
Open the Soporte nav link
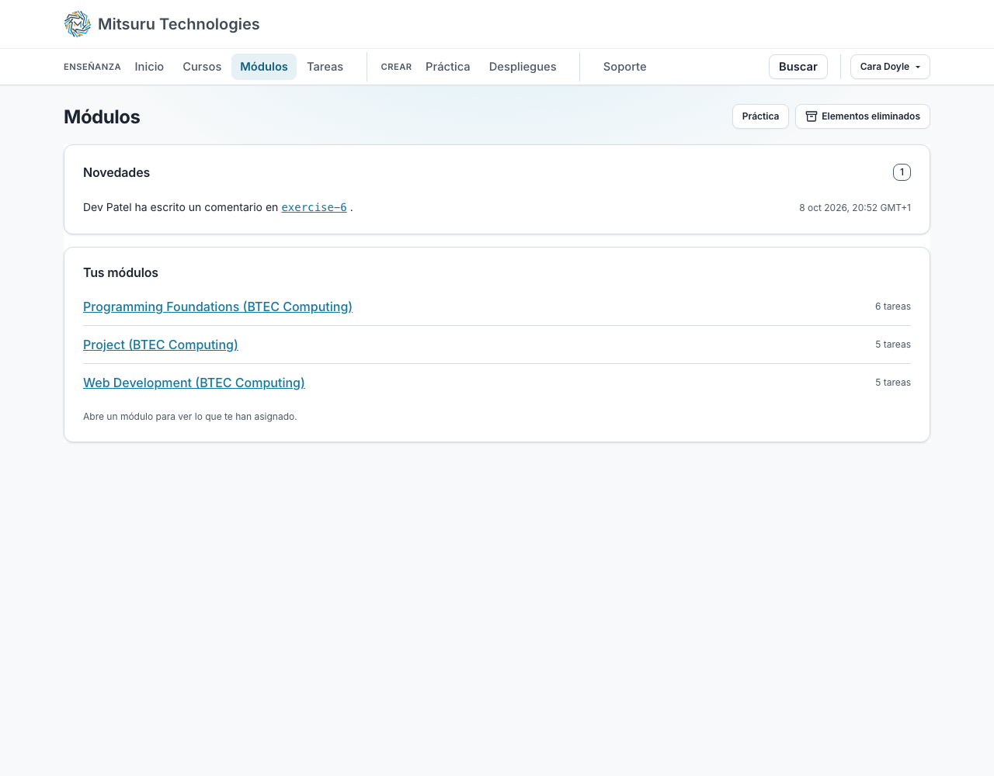tap(625, 67)
